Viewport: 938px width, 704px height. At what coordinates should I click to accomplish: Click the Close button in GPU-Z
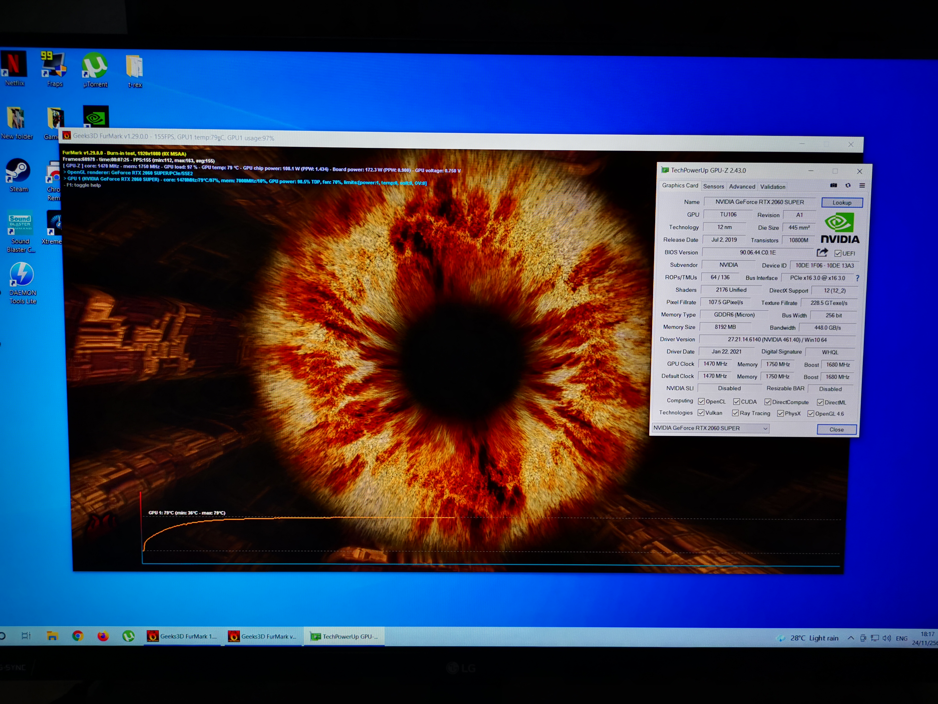click(836, 429)
